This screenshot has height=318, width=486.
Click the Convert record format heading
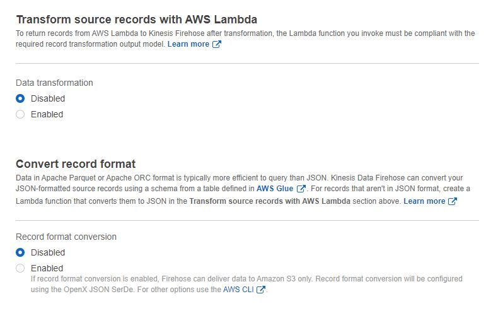[76, 164]
